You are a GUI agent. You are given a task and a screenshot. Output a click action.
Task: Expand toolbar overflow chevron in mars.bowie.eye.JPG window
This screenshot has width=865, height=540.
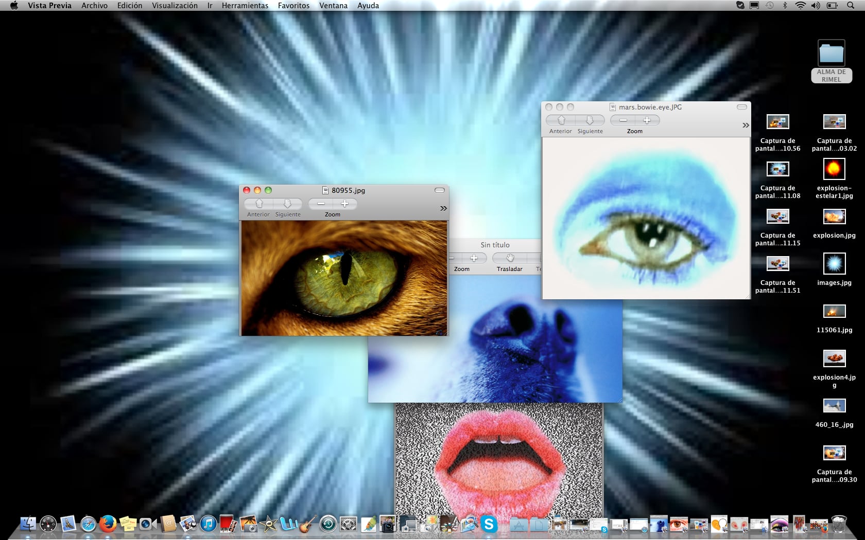coord(745,125)
